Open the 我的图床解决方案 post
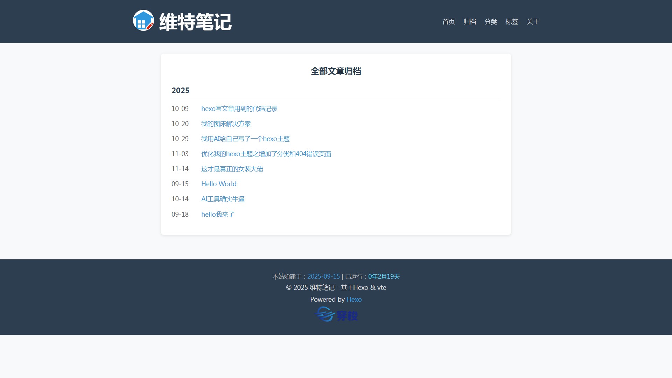Screen dimensions: 672x378 tap(226, 124)
